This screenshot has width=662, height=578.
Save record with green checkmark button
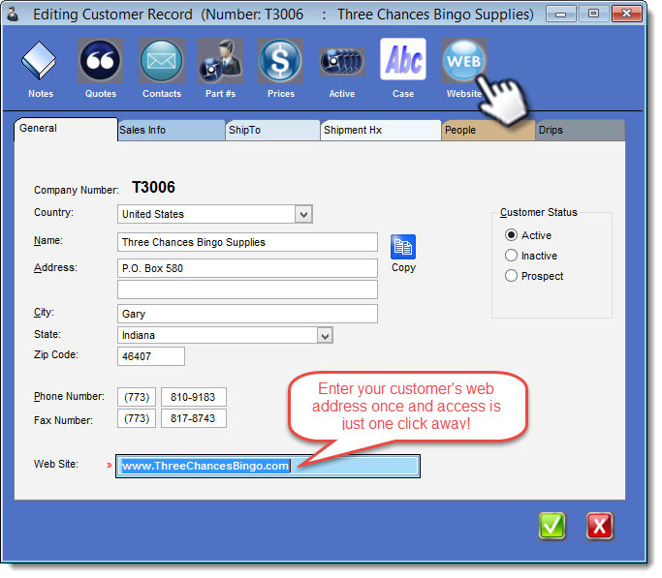pos(552,526)
